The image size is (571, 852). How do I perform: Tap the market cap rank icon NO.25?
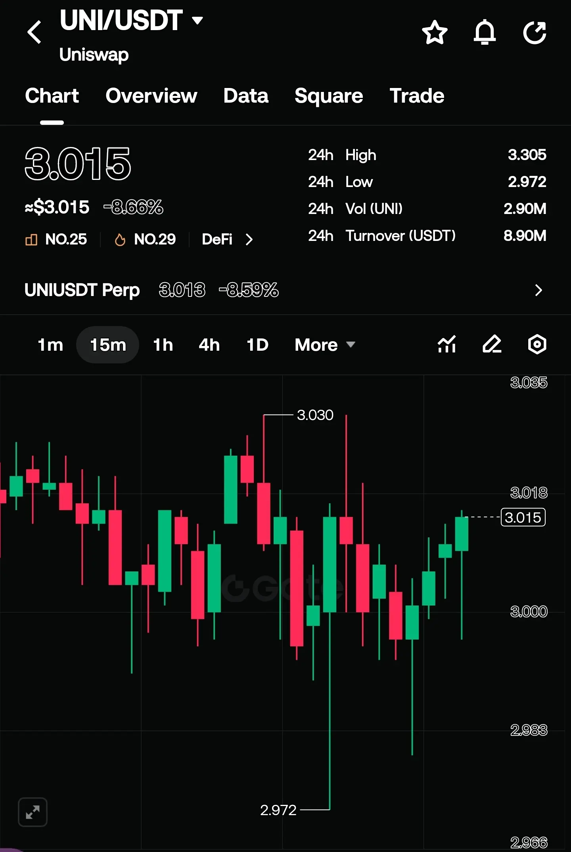coord(31,239)
